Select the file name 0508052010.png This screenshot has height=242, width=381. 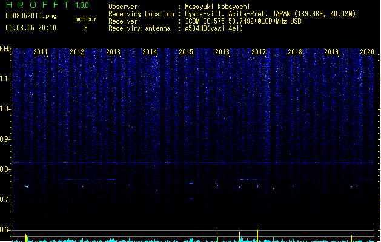[x=31, y=16]
